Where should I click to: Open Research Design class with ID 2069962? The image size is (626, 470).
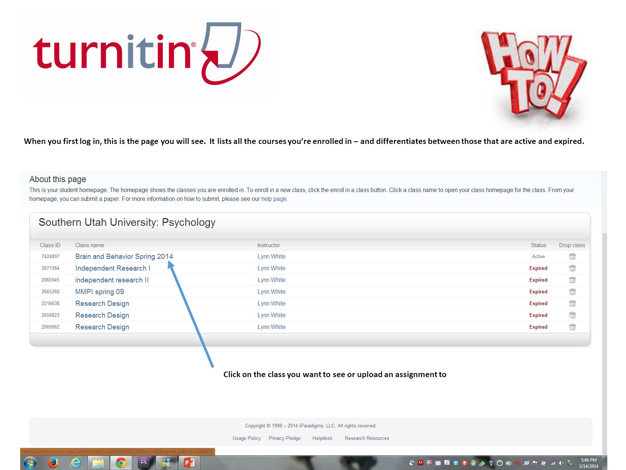point(102,327)
